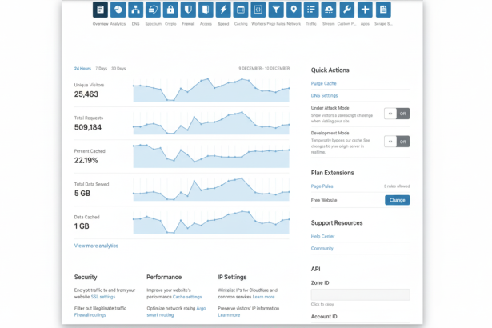The height and width of the screenshot is (328, 492).
Task: Select the 24 Hours time range
Action: click(82, 69)
